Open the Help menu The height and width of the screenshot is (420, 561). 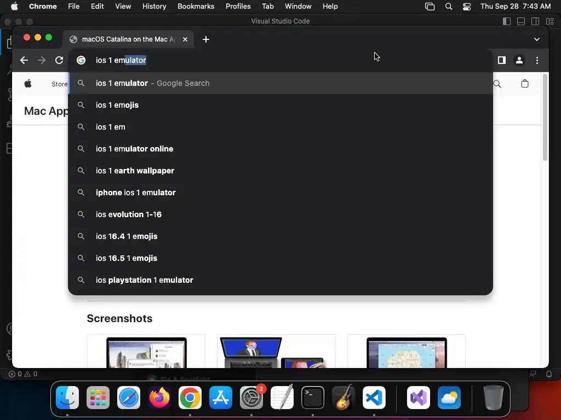[330, 7]
